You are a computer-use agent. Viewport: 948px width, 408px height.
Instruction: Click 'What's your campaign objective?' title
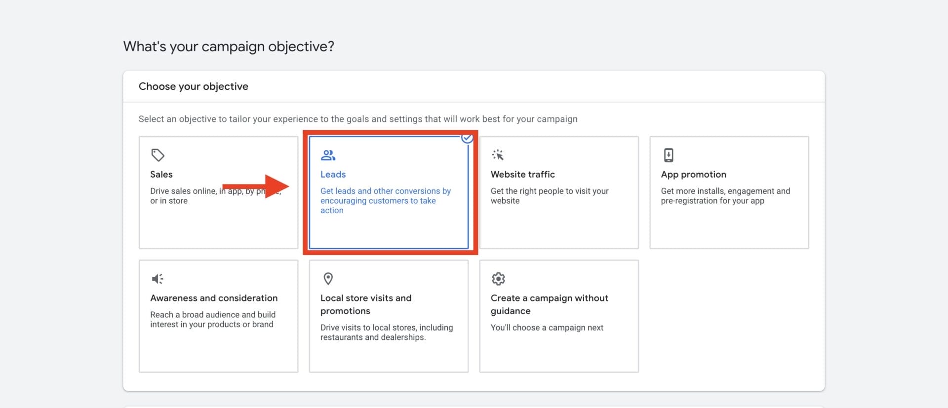point(229,46)
